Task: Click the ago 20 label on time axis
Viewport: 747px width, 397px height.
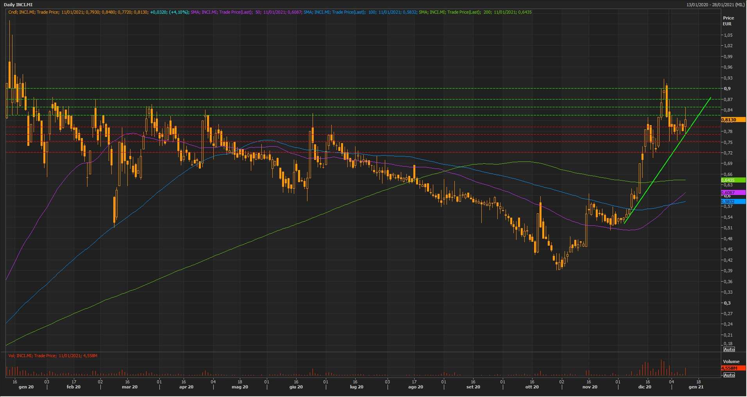Action: [415, 387]
